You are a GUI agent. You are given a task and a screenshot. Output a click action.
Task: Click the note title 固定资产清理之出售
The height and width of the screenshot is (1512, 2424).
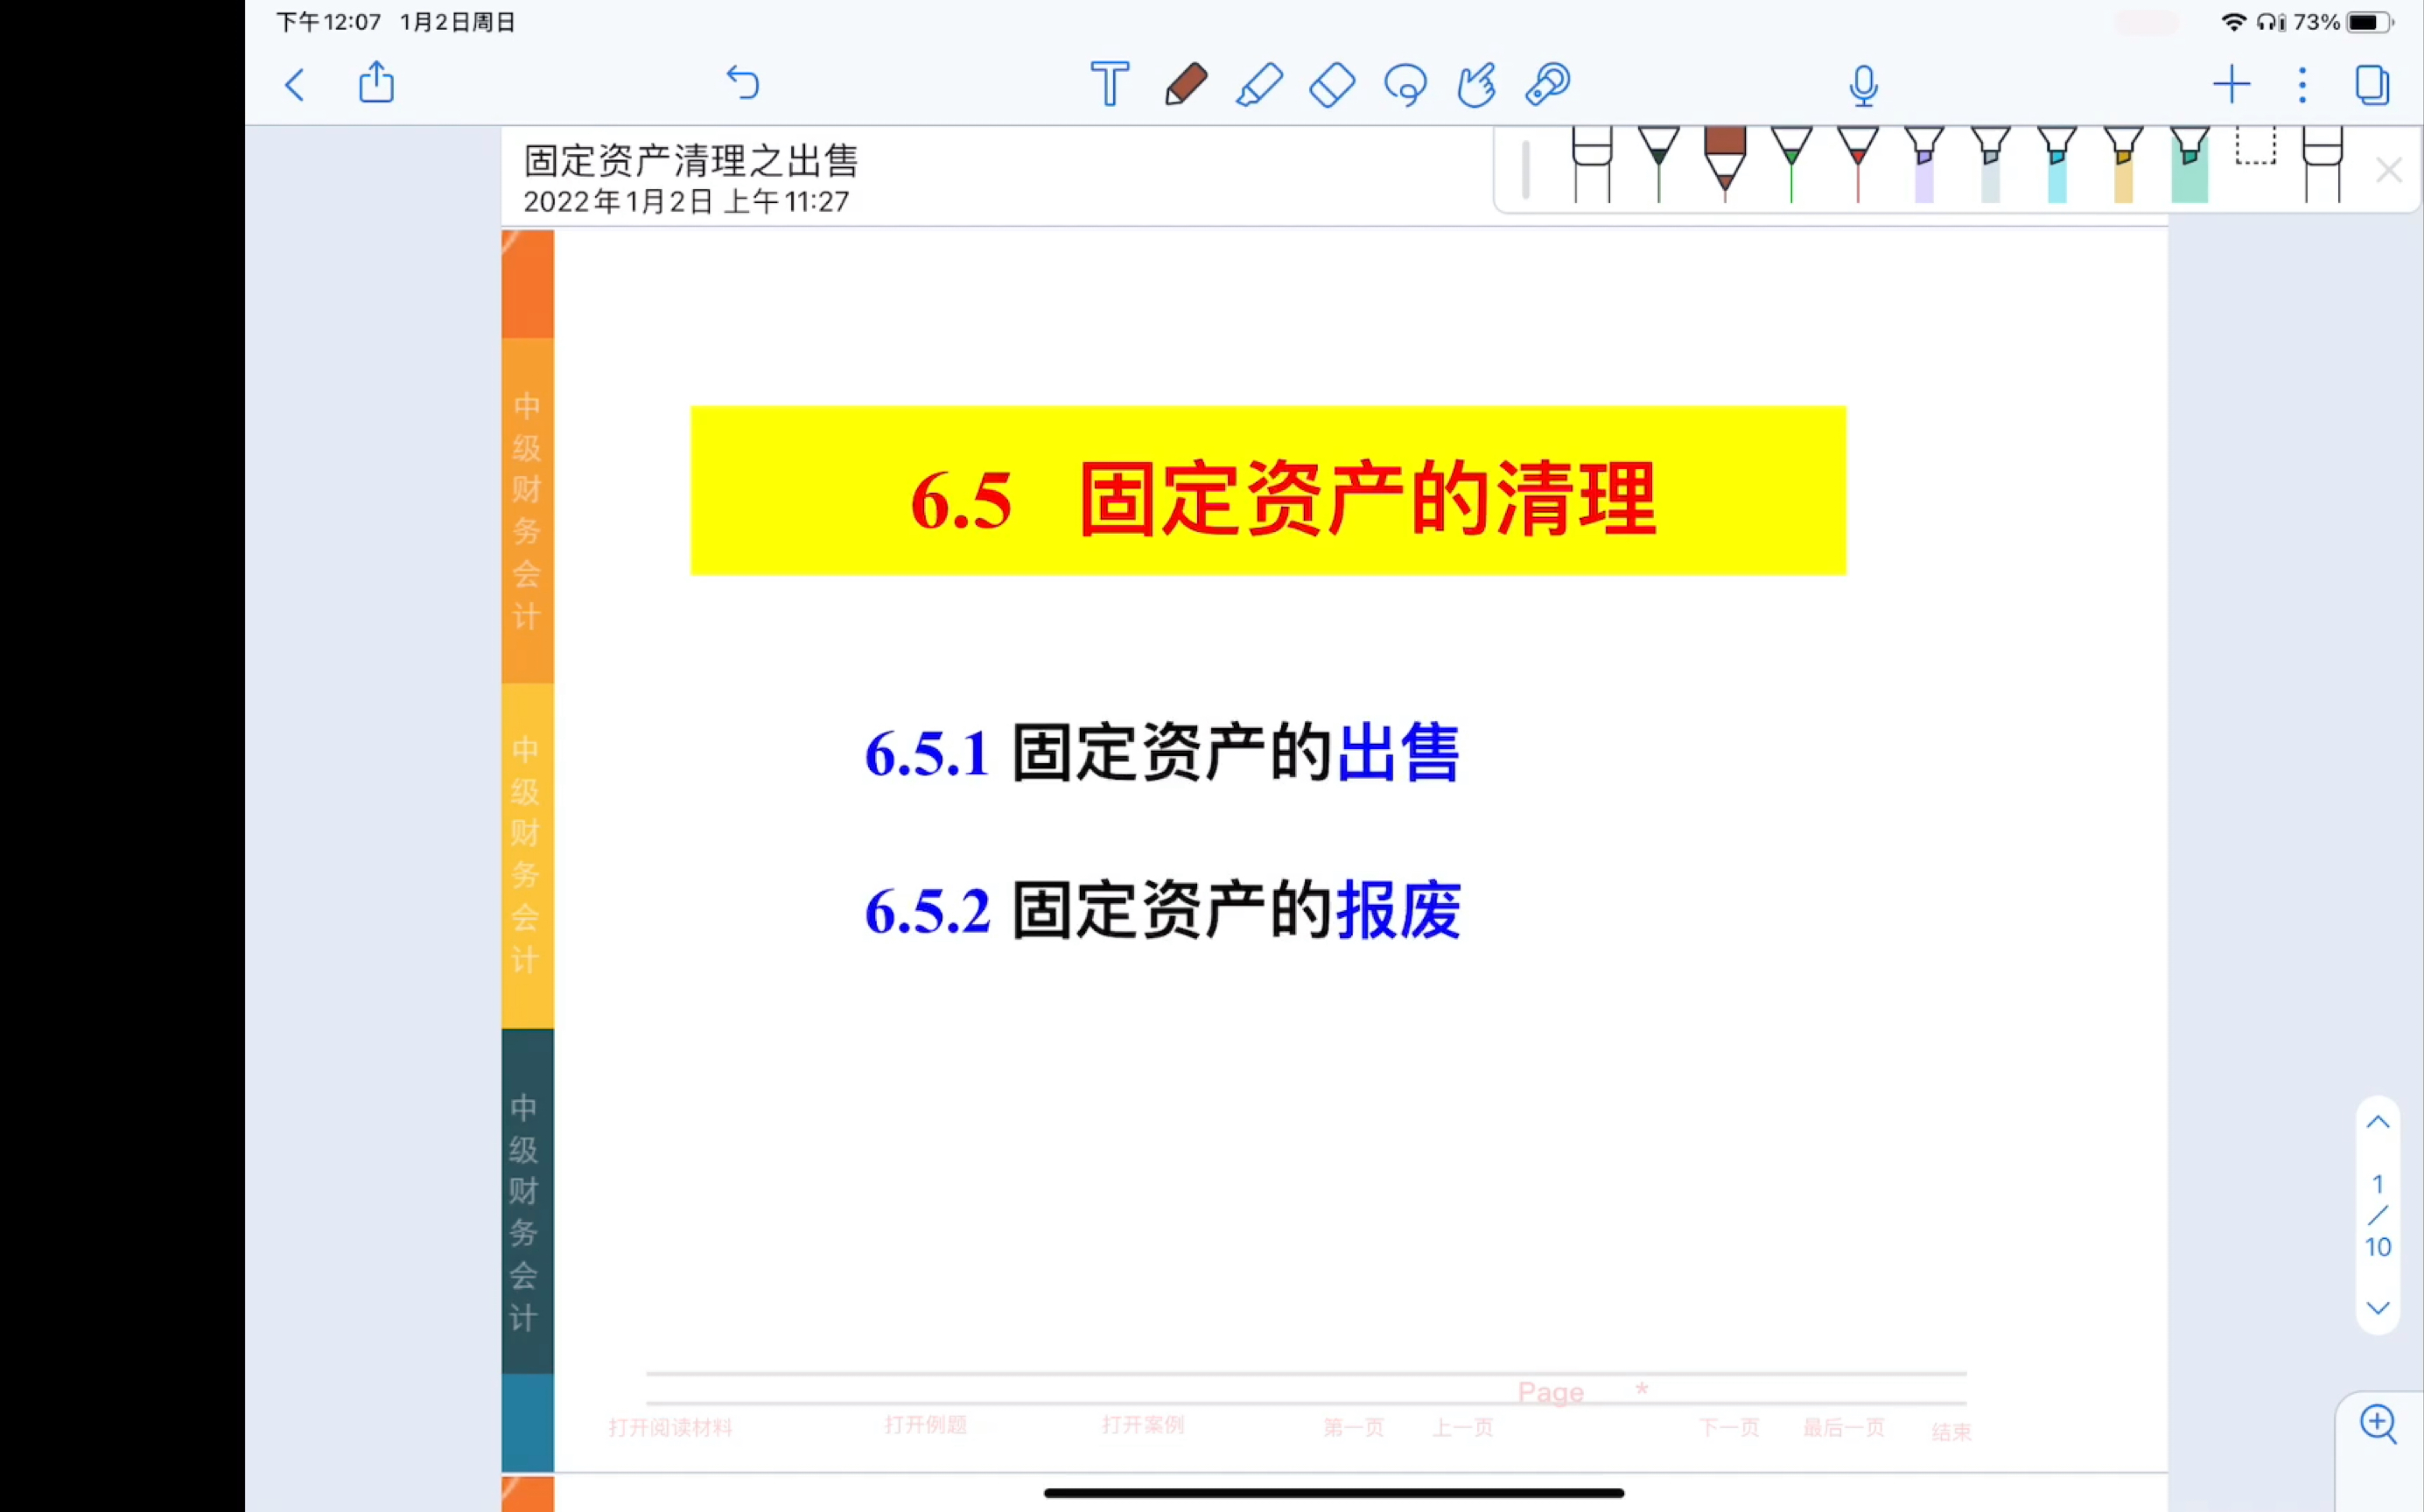click(690, 160)
